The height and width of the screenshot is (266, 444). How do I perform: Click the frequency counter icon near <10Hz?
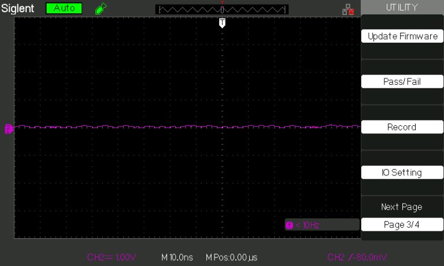click(289, 225)
